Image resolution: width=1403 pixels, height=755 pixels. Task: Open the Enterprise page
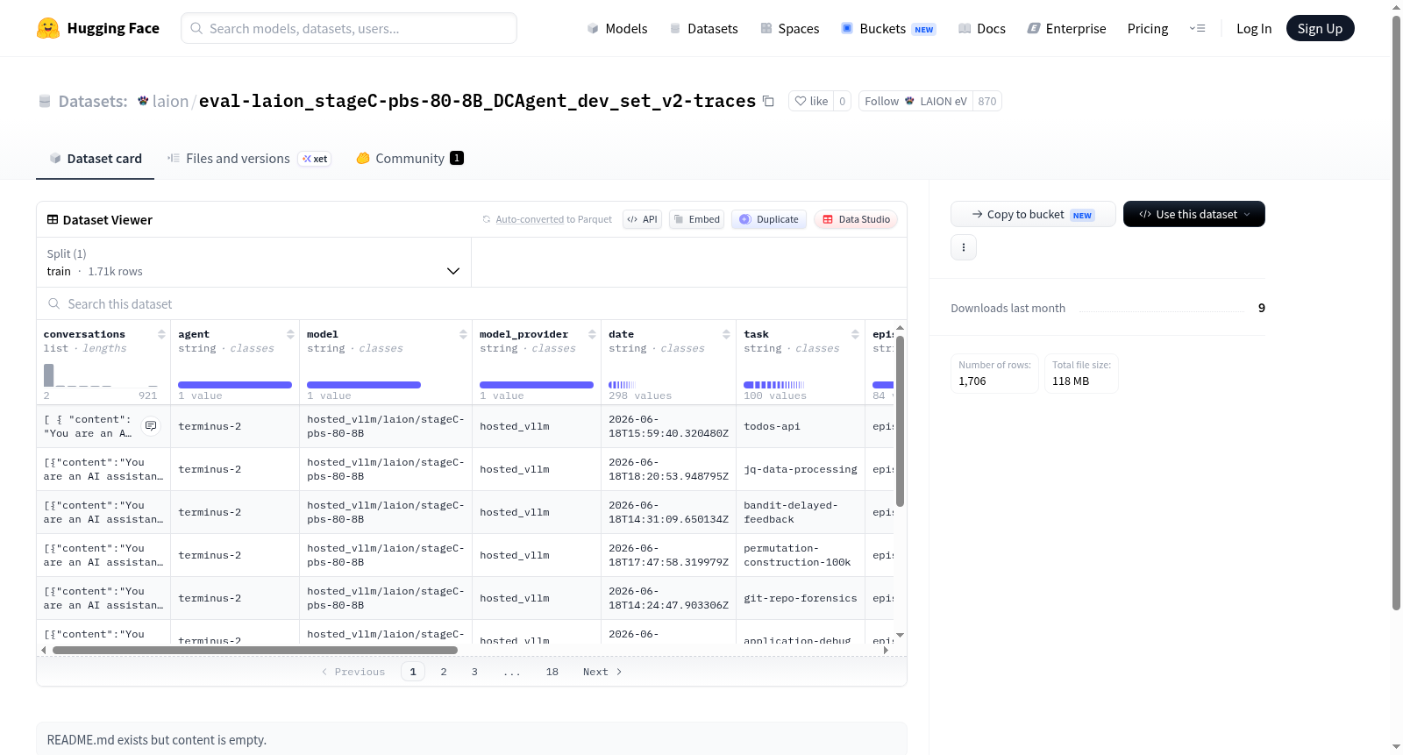1066,29
